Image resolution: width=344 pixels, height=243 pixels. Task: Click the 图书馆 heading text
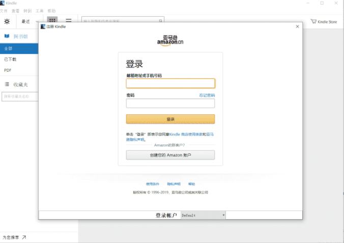(21, 37)
